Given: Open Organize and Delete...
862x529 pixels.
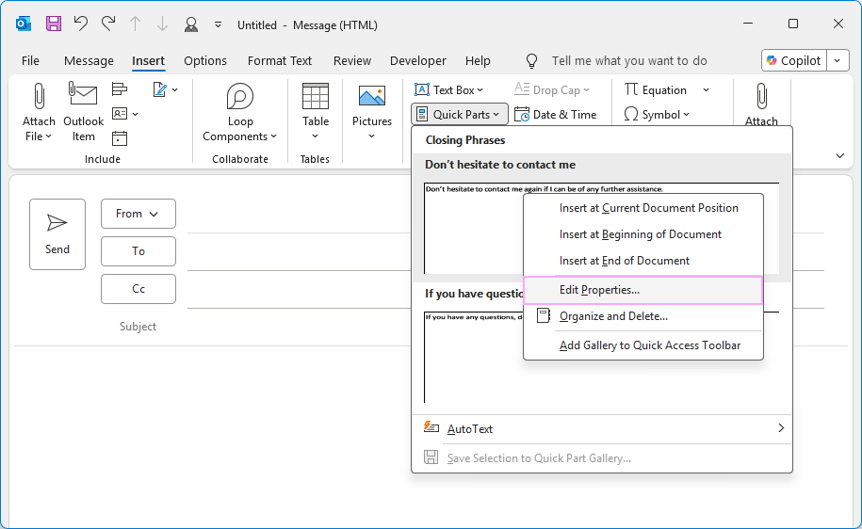Looking at the screenshot, I should [x=643, y=316].
